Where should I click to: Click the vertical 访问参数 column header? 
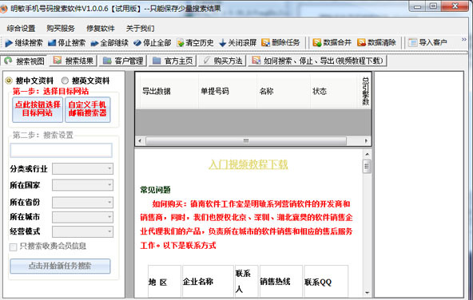365,91
